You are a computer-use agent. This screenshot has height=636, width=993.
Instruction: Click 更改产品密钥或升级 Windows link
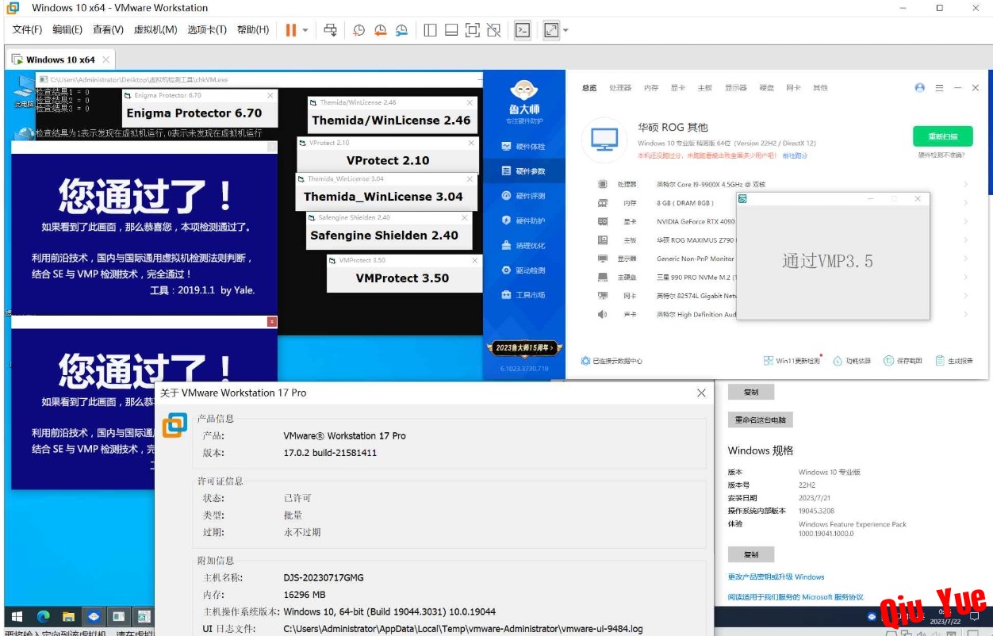(x=776, y=577)
